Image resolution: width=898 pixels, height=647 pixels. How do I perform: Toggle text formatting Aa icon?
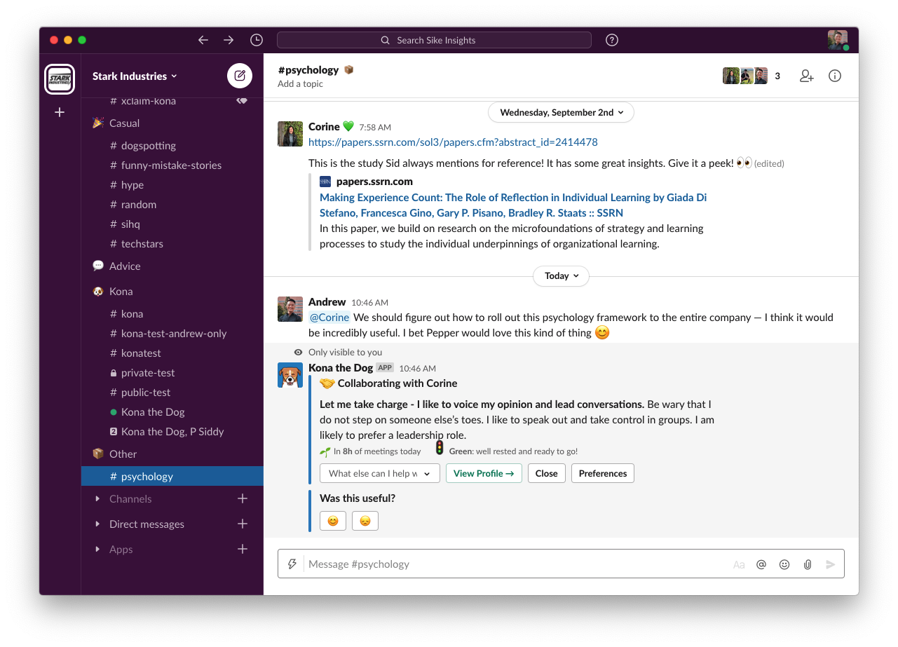[x=739, y=564]
